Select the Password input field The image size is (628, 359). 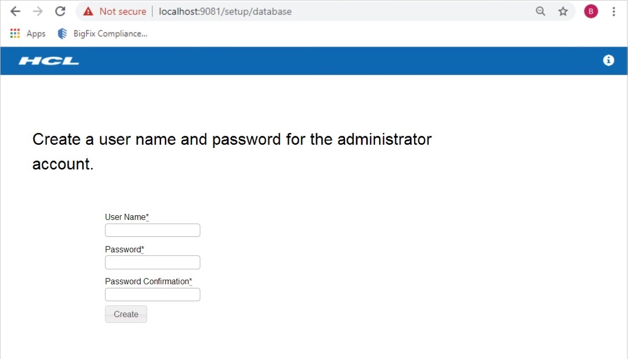pos(153,262)
